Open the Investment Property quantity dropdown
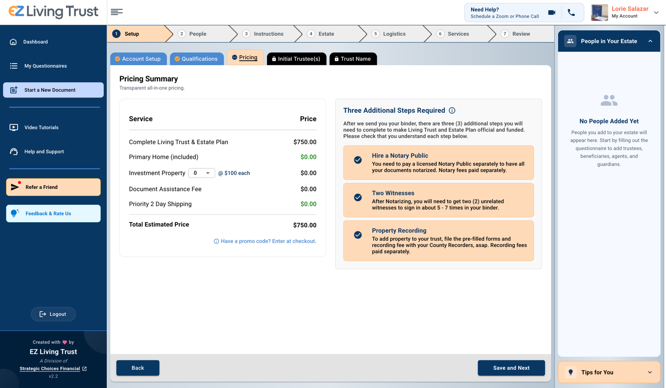Viewport: 666px width, 388px height. (x=201, y=173)
